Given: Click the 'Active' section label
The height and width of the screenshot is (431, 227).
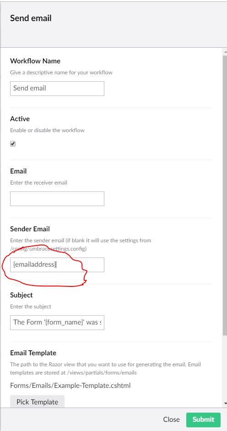Looking at the screenshot, I should [20, 119].
